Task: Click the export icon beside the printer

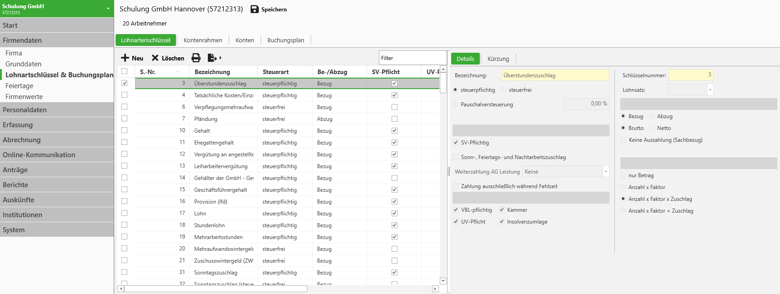Action: coord(212,58)
